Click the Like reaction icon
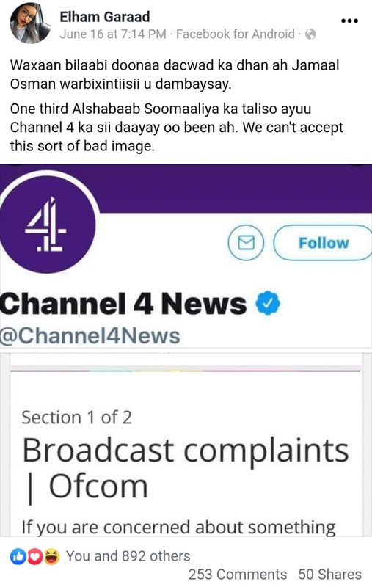Image resolution: width=372 pixels, height=587 pixels. [x=18, y=557]
